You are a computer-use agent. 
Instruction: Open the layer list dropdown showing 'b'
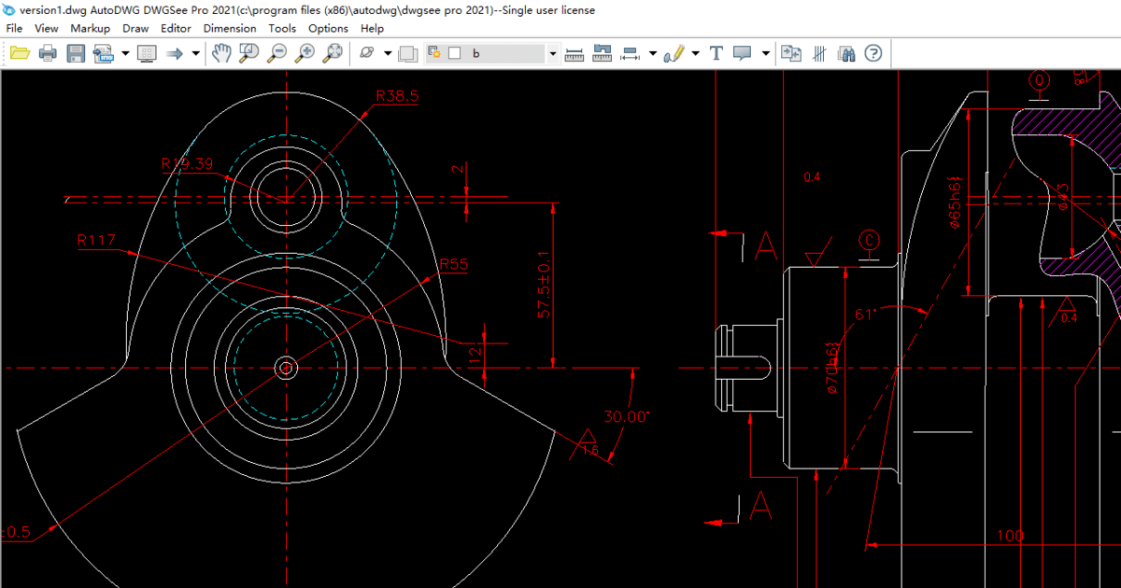(551, 53)
